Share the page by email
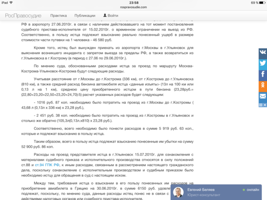The width and height of the screenshot is (267, 200). (263, 96)
